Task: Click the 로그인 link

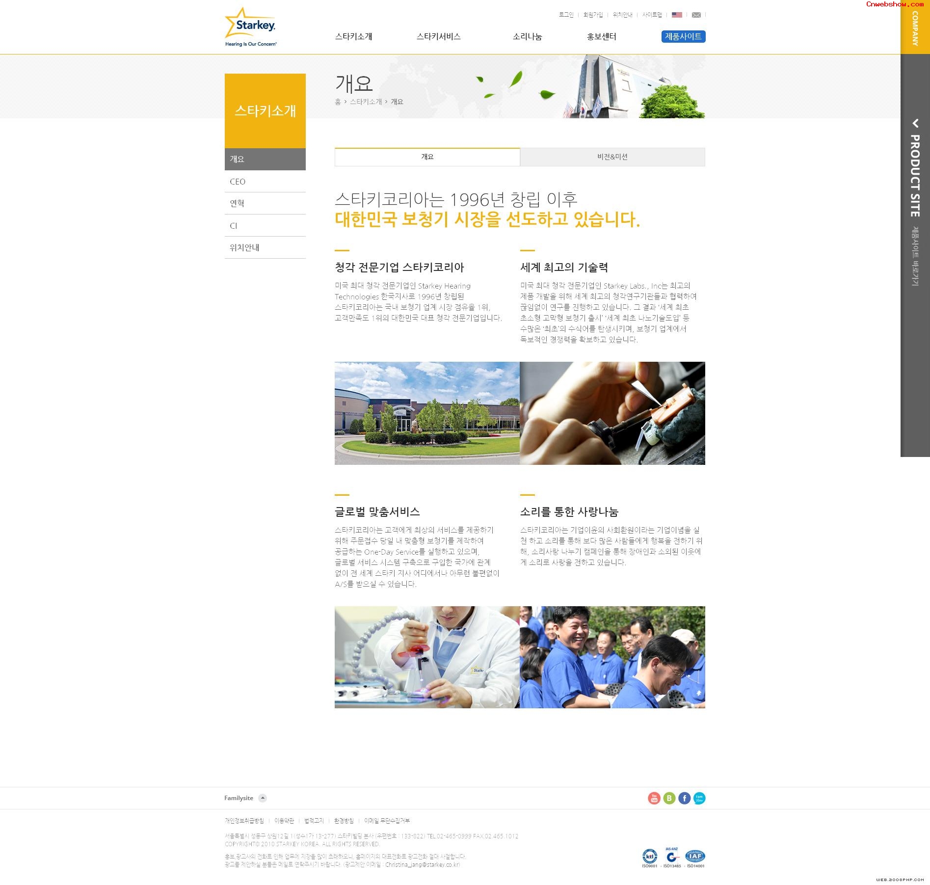Action: point(566,15)
